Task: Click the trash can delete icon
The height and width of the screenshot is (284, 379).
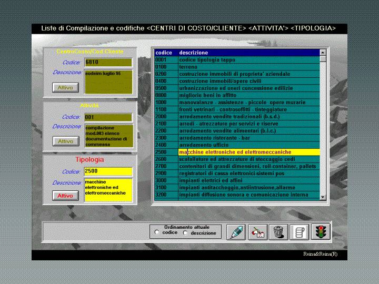Action: 278,231
